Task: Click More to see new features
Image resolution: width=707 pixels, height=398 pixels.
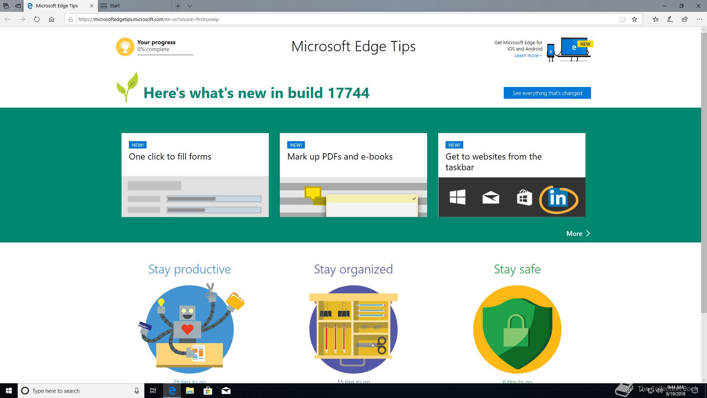Action: coord(578,233)
